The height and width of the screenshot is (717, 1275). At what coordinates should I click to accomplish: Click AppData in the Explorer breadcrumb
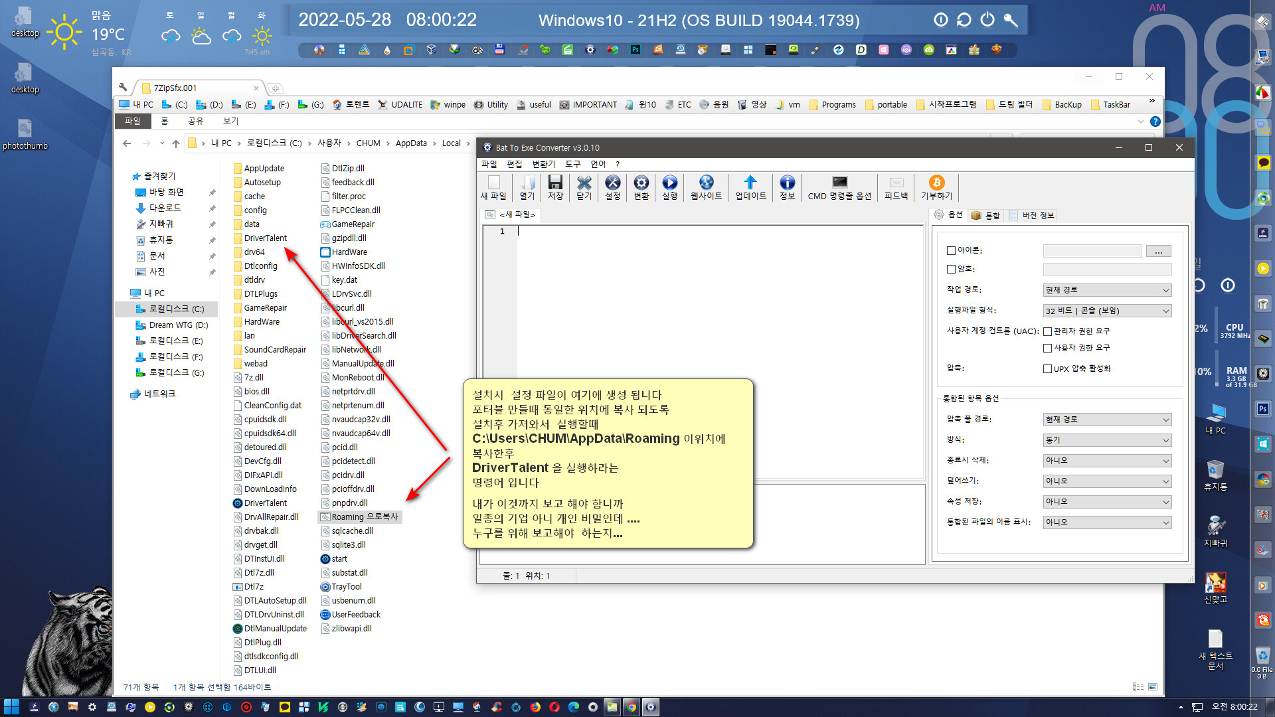(411, 143)
